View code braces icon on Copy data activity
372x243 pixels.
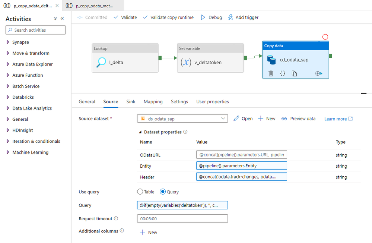tap(282, 73)
